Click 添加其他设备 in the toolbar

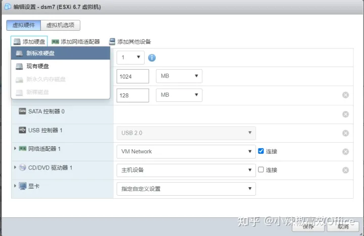(130, 42)
